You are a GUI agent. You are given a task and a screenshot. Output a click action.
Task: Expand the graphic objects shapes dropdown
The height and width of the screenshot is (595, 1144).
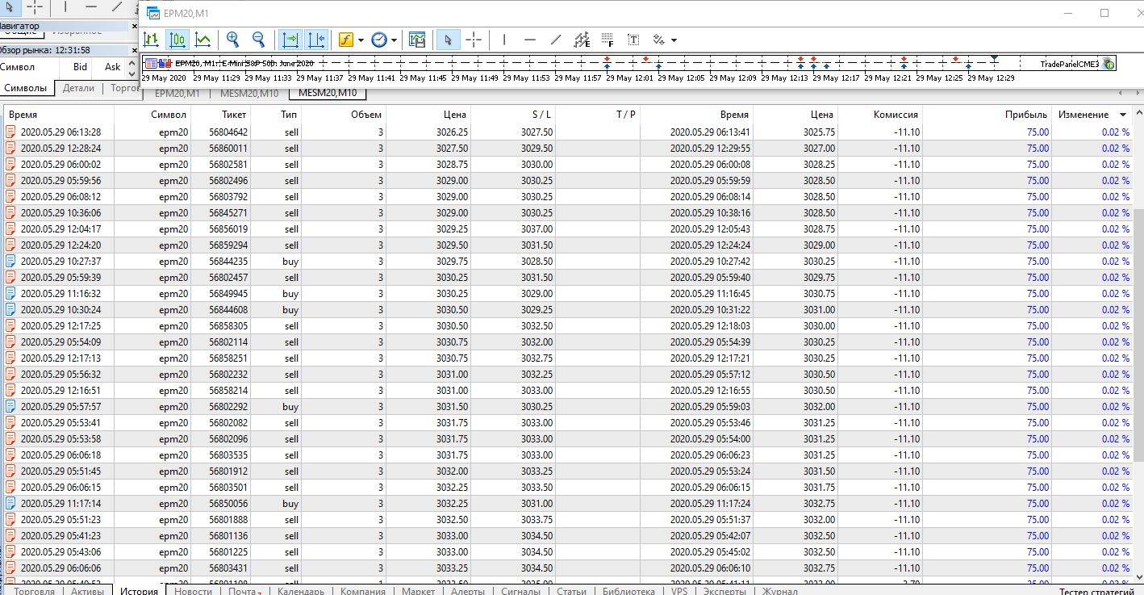point(674,39)
